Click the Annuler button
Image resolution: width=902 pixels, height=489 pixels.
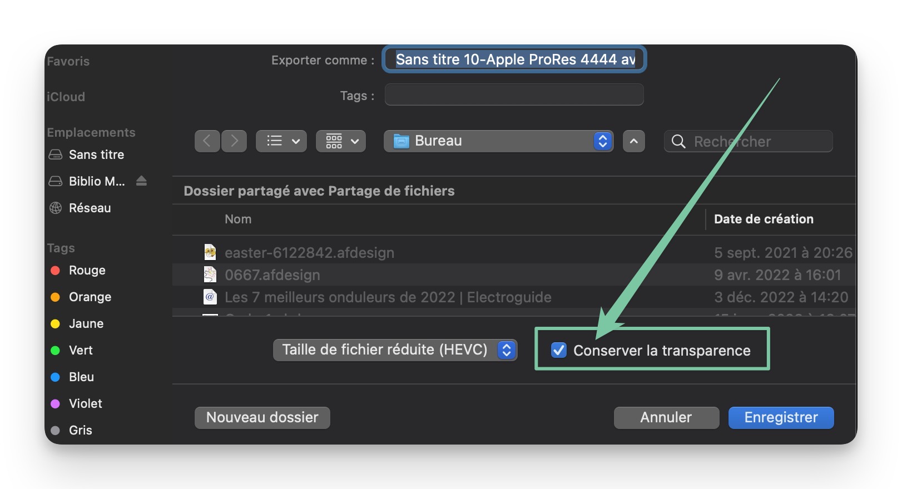666,418
